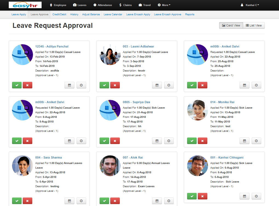The image size is (279, 206).
Task: Open the Leave Encash Approve tab
Action: [167, 14]
